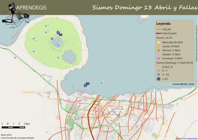
Task: Click the smallest '0 - 3' scale circle
Action: click(x=159, y=71)
